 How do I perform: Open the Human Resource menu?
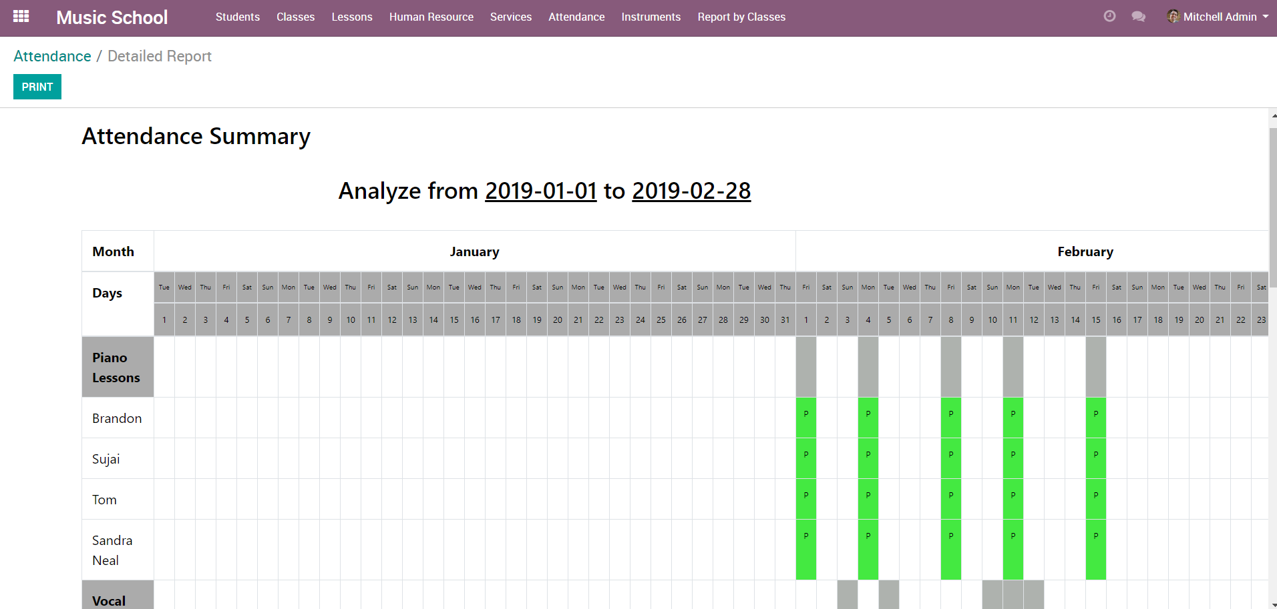pos(431,17)
